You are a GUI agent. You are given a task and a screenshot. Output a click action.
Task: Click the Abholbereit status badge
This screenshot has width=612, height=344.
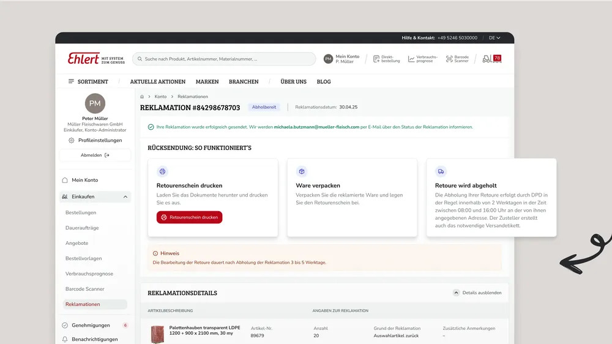point(264,107)
